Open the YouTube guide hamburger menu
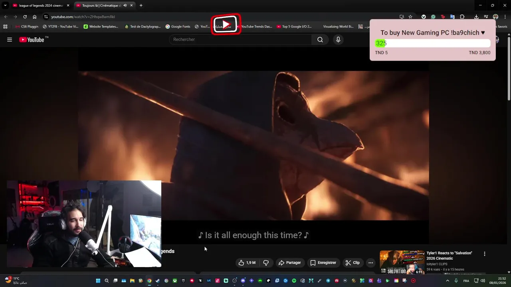511x287 pixels. point(10,39)
